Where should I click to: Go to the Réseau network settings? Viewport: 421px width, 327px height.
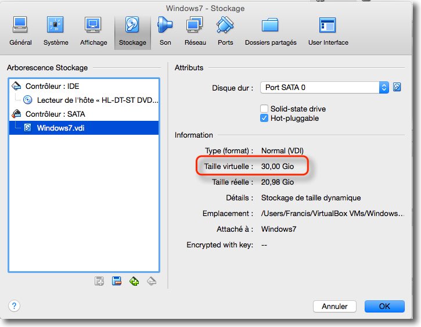coord(195,32)
